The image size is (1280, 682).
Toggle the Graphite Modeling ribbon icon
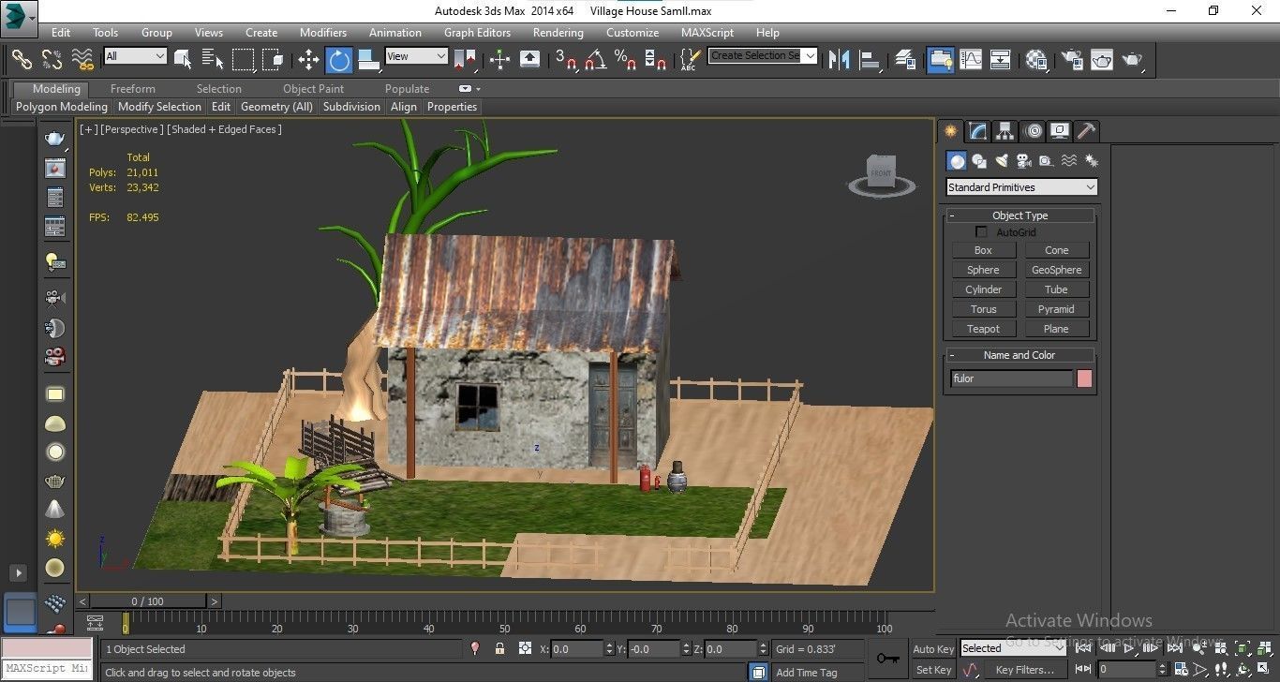coord(940,60)
